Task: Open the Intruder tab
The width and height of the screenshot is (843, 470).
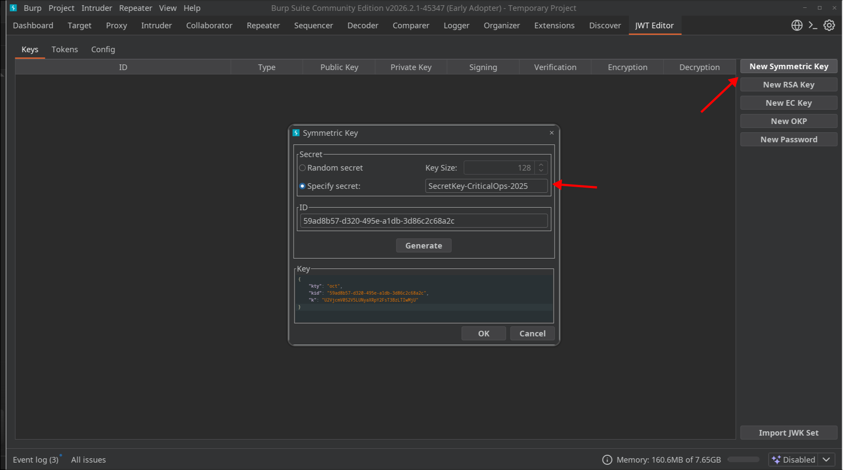Action: coord(156,26)
